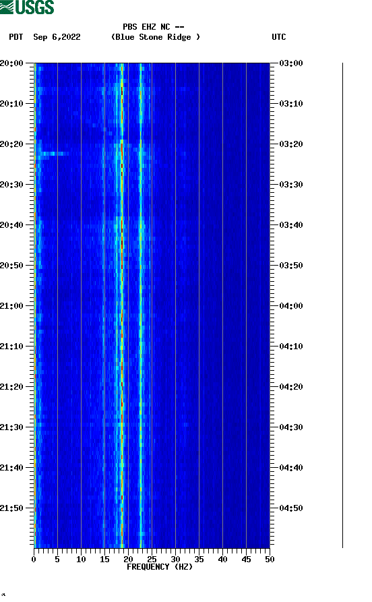372x602 pixels.
Task: Click the 'FREQUENCY (HZ)' axis label
Action: tap(160, 567)
